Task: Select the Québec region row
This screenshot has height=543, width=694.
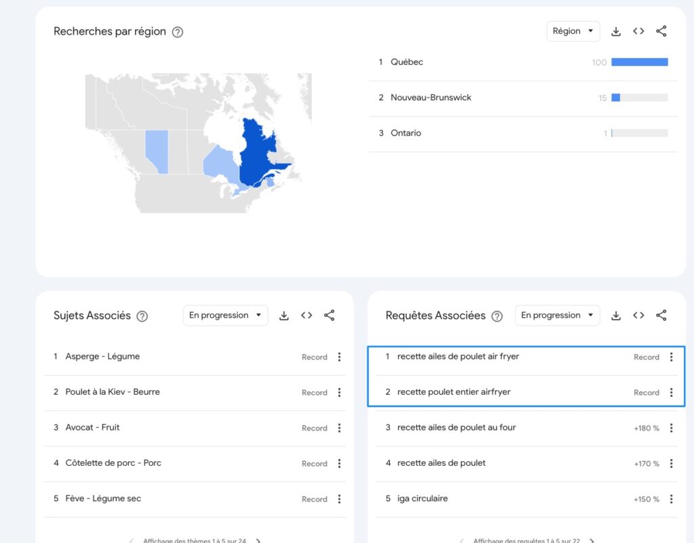Action: [523, 62]
